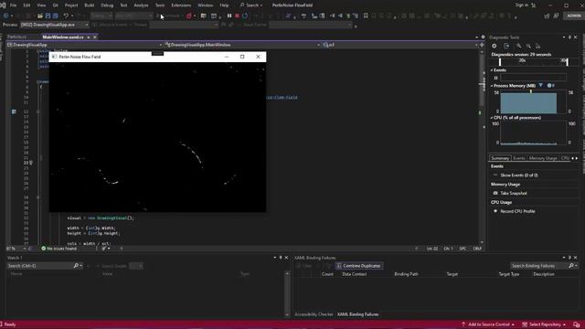Screen dimensions: 585x329
Task: Restart the debugging session
Action: [x=245, y=16]
